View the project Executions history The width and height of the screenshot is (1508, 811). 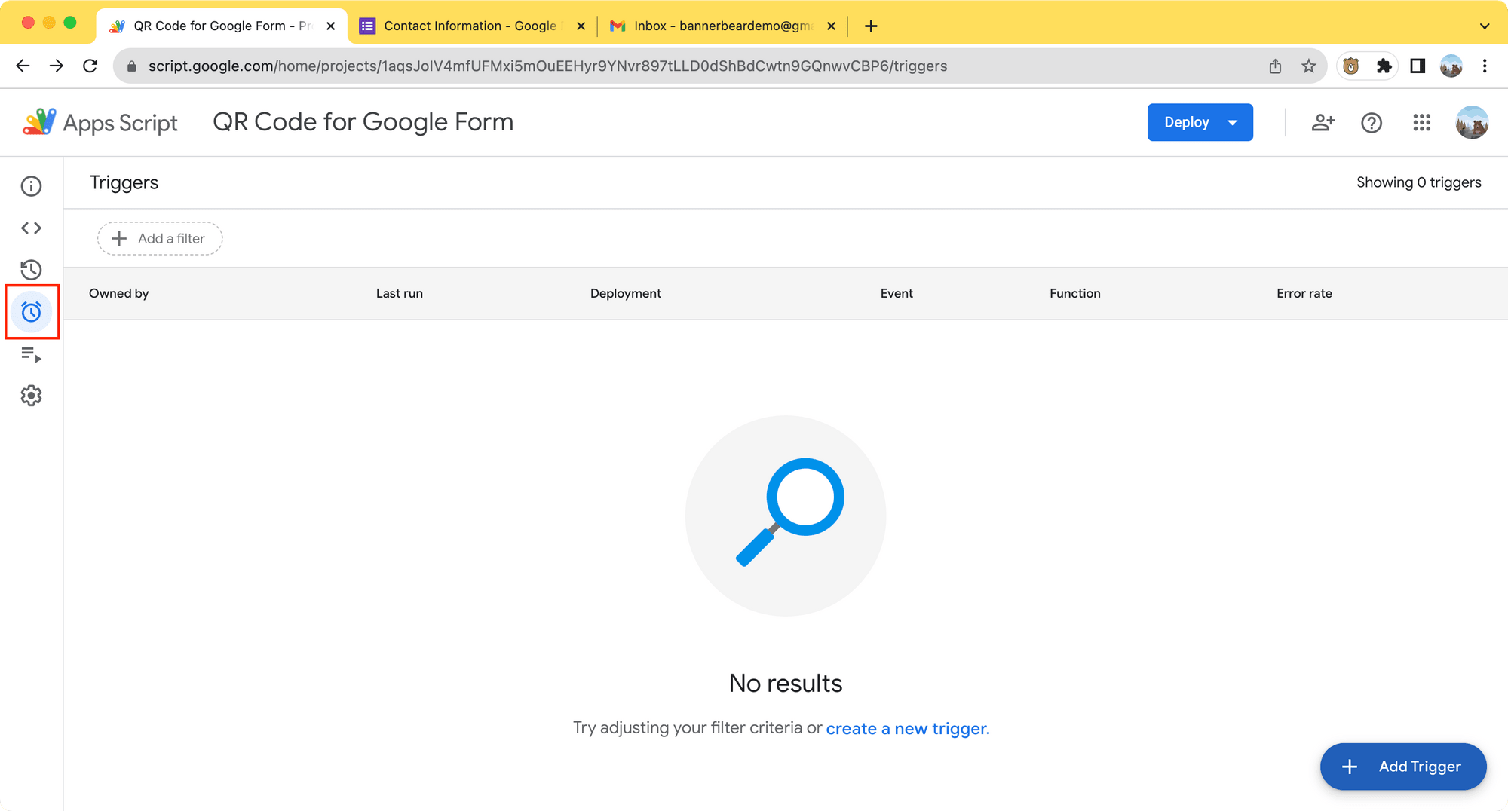31,271
